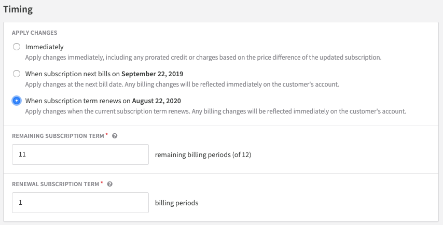Focus the renewal billing periods input showing 1
The height and width of the screenshot is (225, 443).
(x=80, y=203)
